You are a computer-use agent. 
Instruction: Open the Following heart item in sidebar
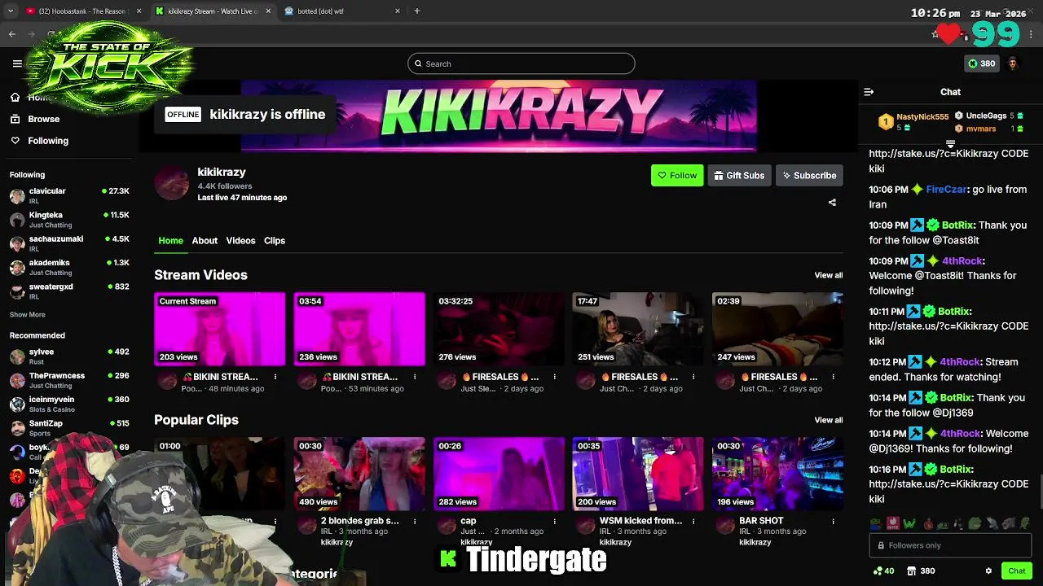39,141
